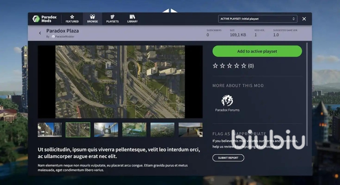Rate the mod five stars
Screen dimensions: 340x185
pyautogui.click(x=244, y=66)
